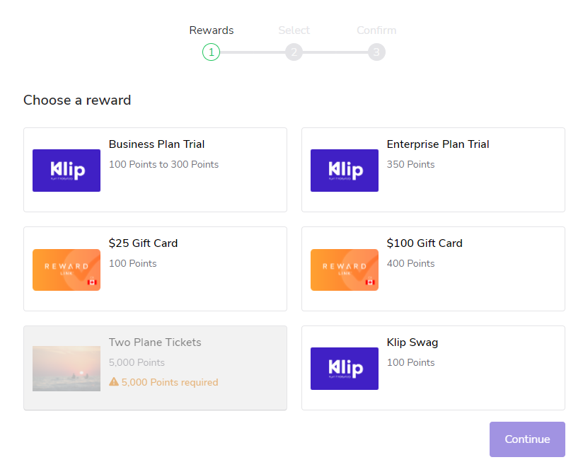
Task: Click the Klip logo on Klip Swag
Action: [x=345, y=369]
